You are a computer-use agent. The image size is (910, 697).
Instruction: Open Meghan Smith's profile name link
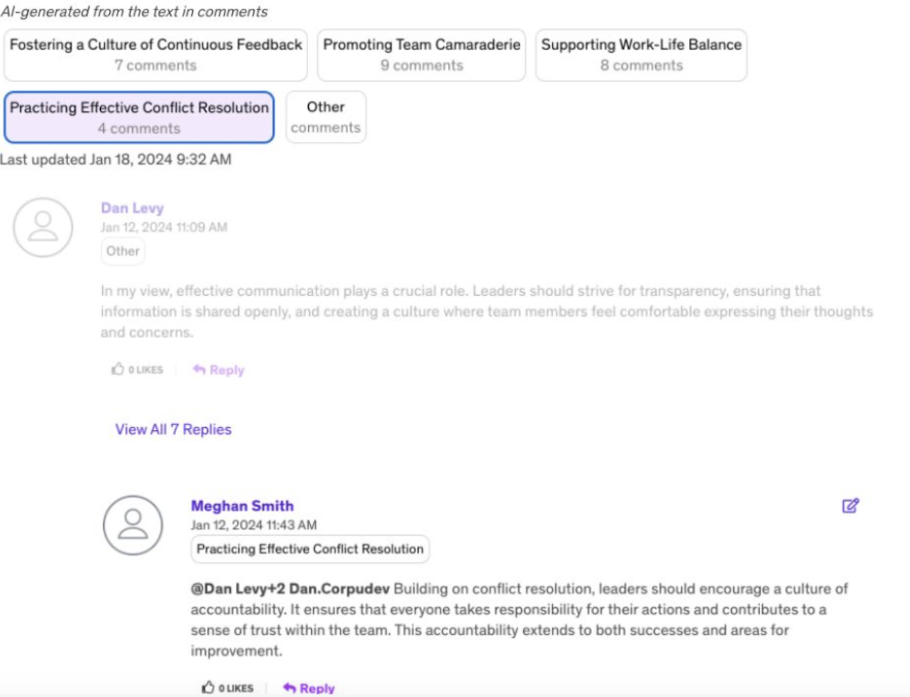[242, 506]
